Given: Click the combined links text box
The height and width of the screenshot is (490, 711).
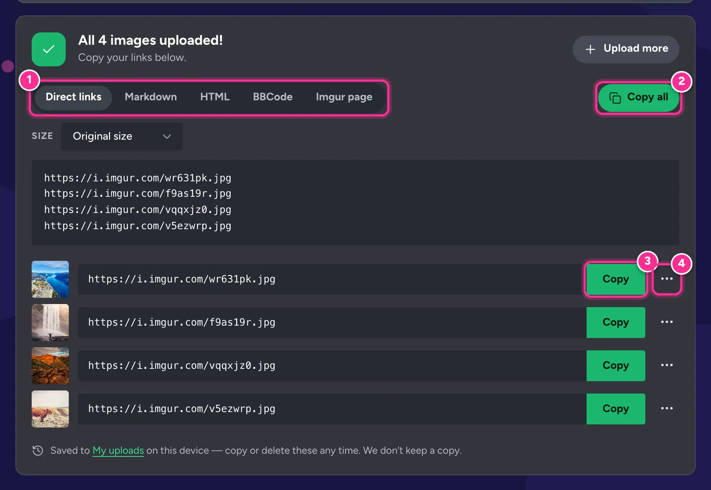Looking at the screenshot, I should tap(355, 202).
